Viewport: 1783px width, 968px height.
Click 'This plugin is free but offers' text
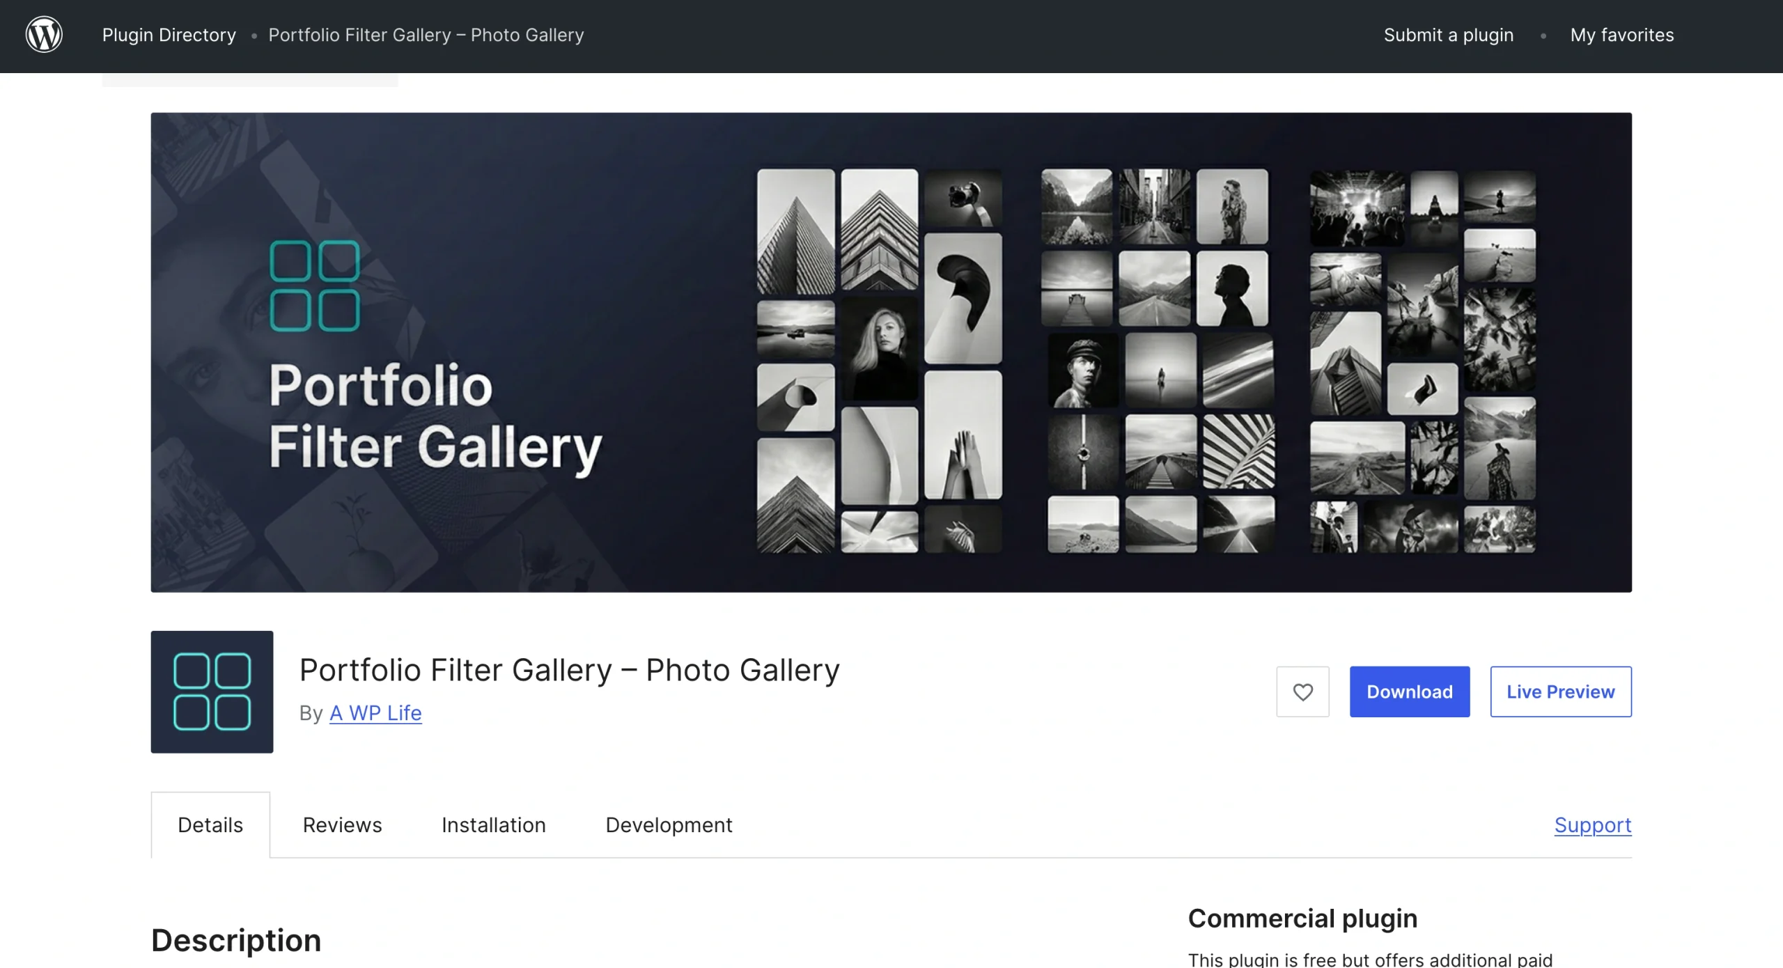[x=1370, y=960]
